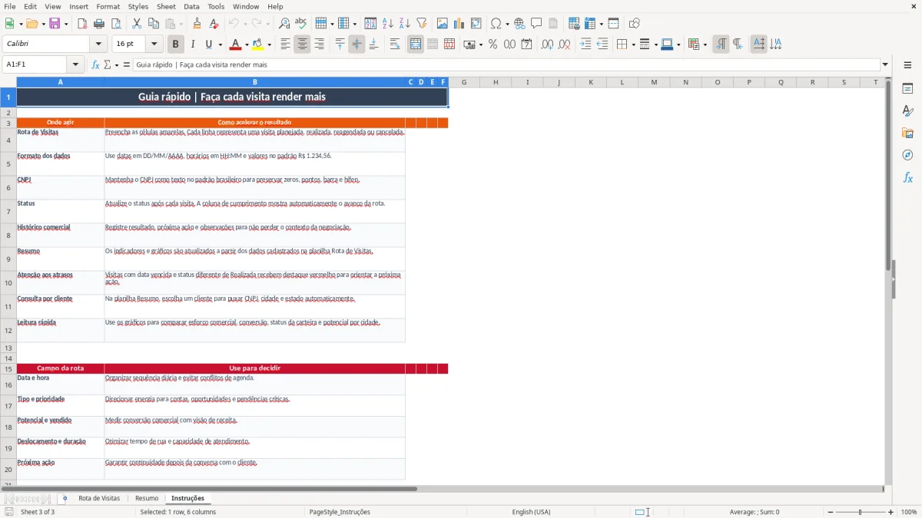The width and height of the screenshot is (922, 518).
Task: Open background color palette dropdown arrow
Action: [269, 45]
